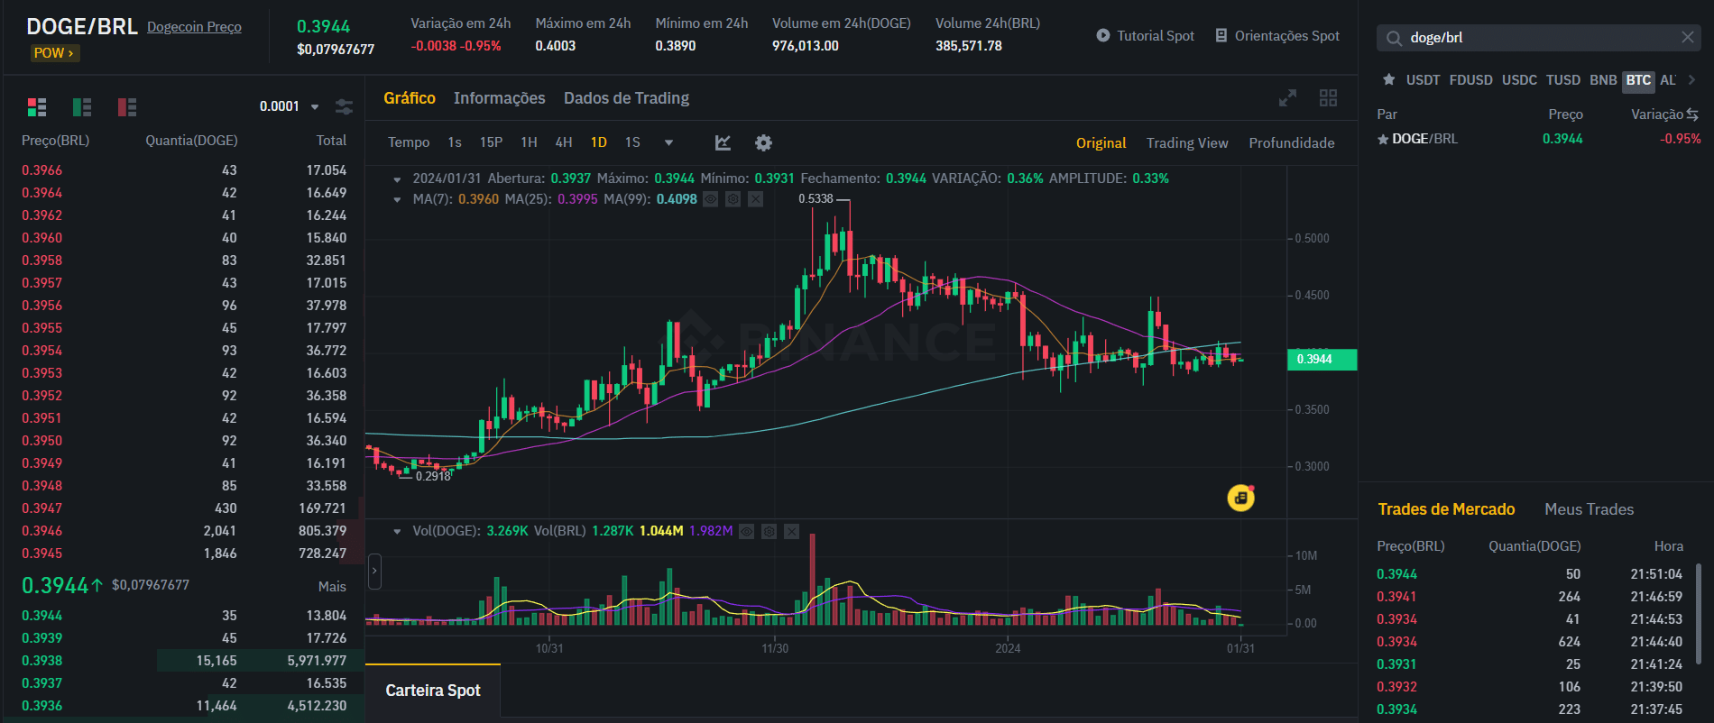Image resolution: width=1714 pixels, height=723 pixels.
Task: Show buy orders only in order book
Action: [x=82, y=107]
